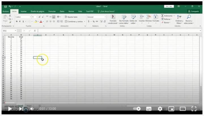204x116 pixels.
Task: Click the Insertar celdas icon
Action: (x=142, y=17)
